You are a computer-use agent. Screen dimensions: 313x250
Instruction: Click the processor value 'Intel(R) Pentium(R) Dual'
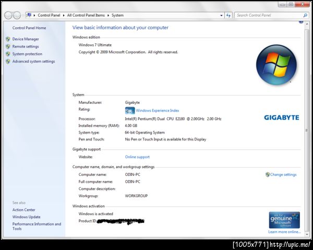point(145,119)
